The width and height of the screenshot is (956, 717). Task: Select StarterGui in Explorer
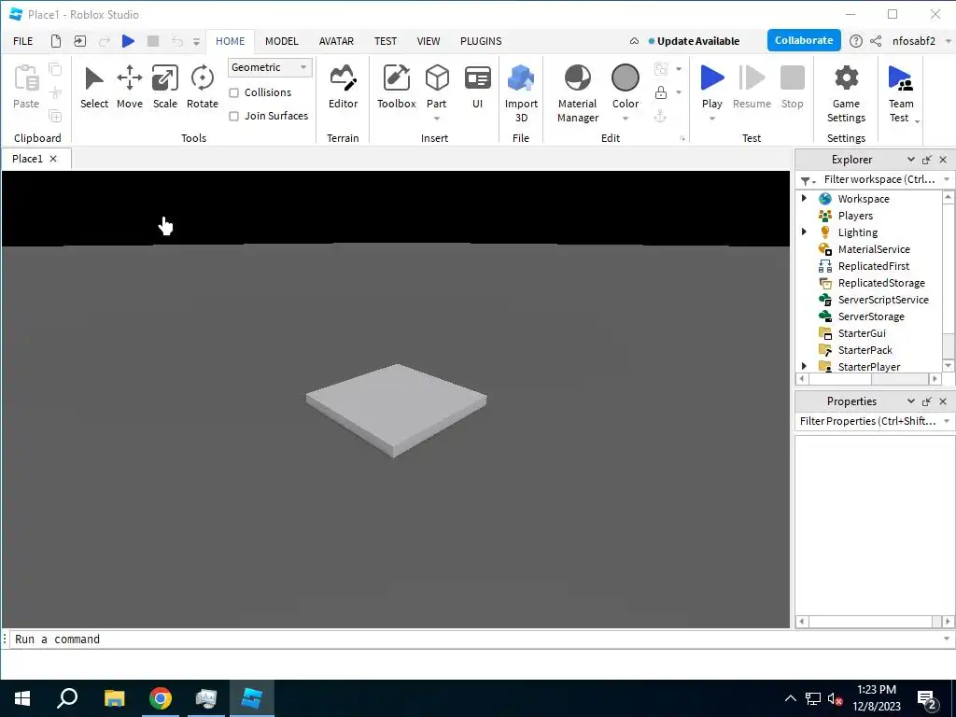click(862, 333)
